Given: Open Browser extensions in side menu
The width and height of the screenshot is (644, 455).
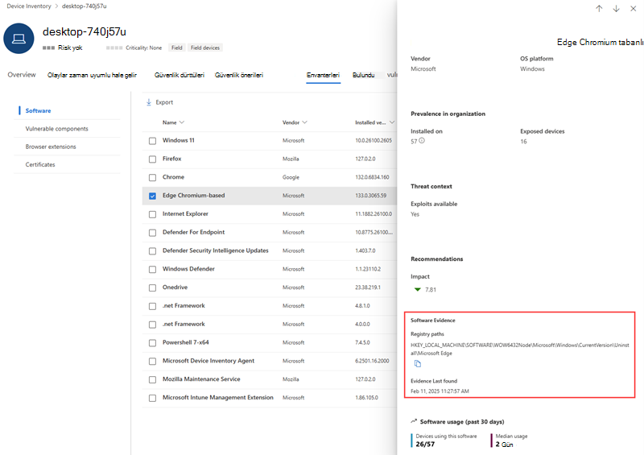Looking at the screenshot, I should (51, 147).
